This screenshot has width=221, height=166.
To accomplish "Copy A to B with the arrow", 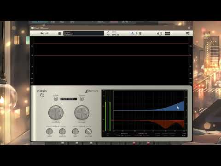I will pyautogui.click(x=136, y=33).
